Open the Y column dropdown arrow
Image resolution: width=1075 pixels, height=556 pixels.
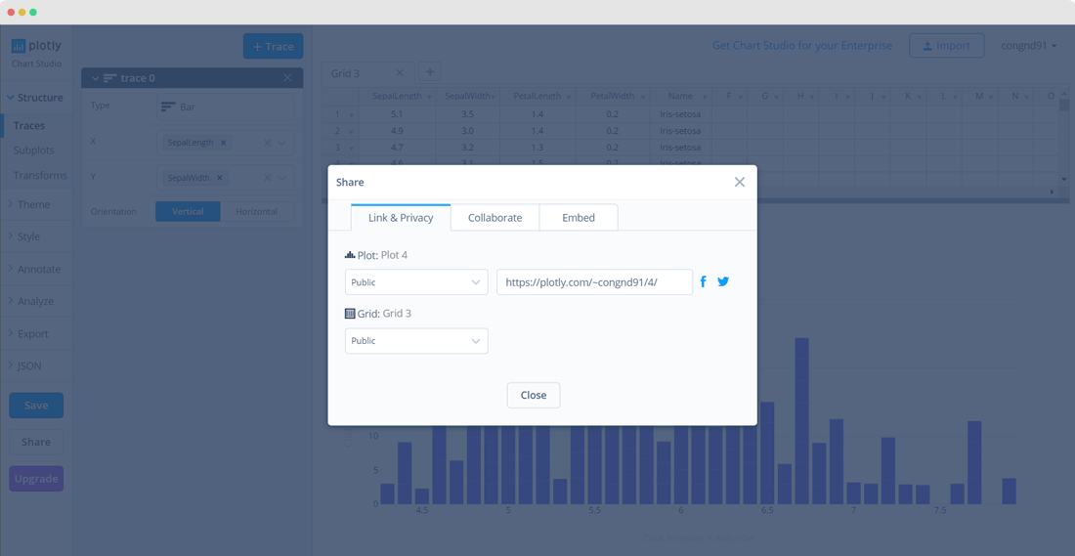[281, 178]
